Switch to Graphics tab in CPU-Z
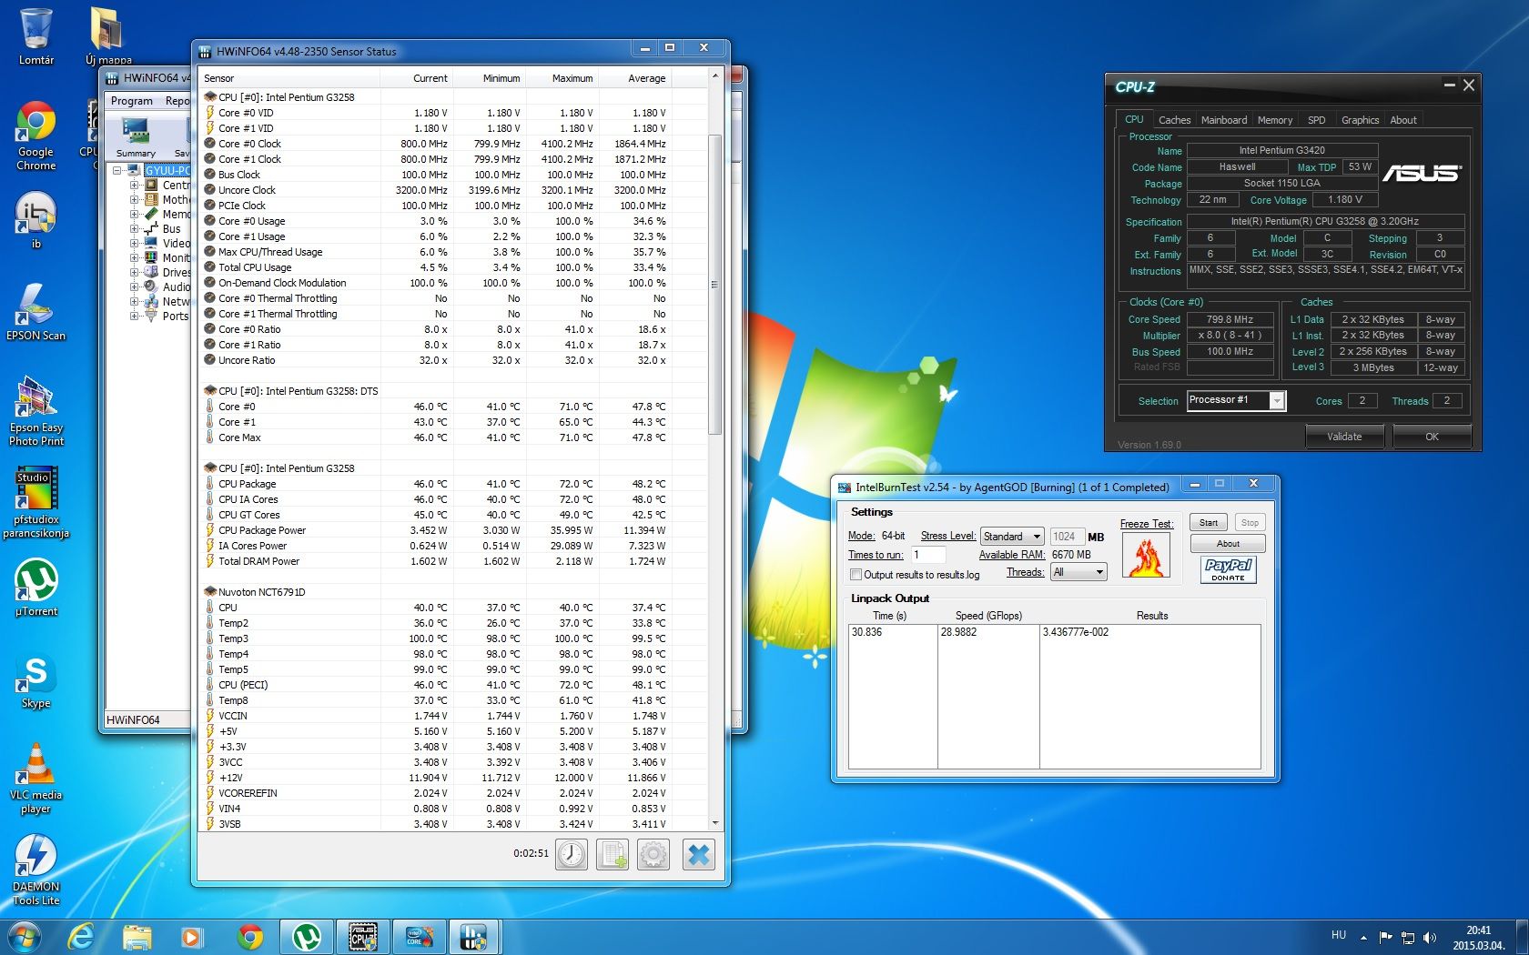This screenshot has height=955, width=1529. [1360, 120]
